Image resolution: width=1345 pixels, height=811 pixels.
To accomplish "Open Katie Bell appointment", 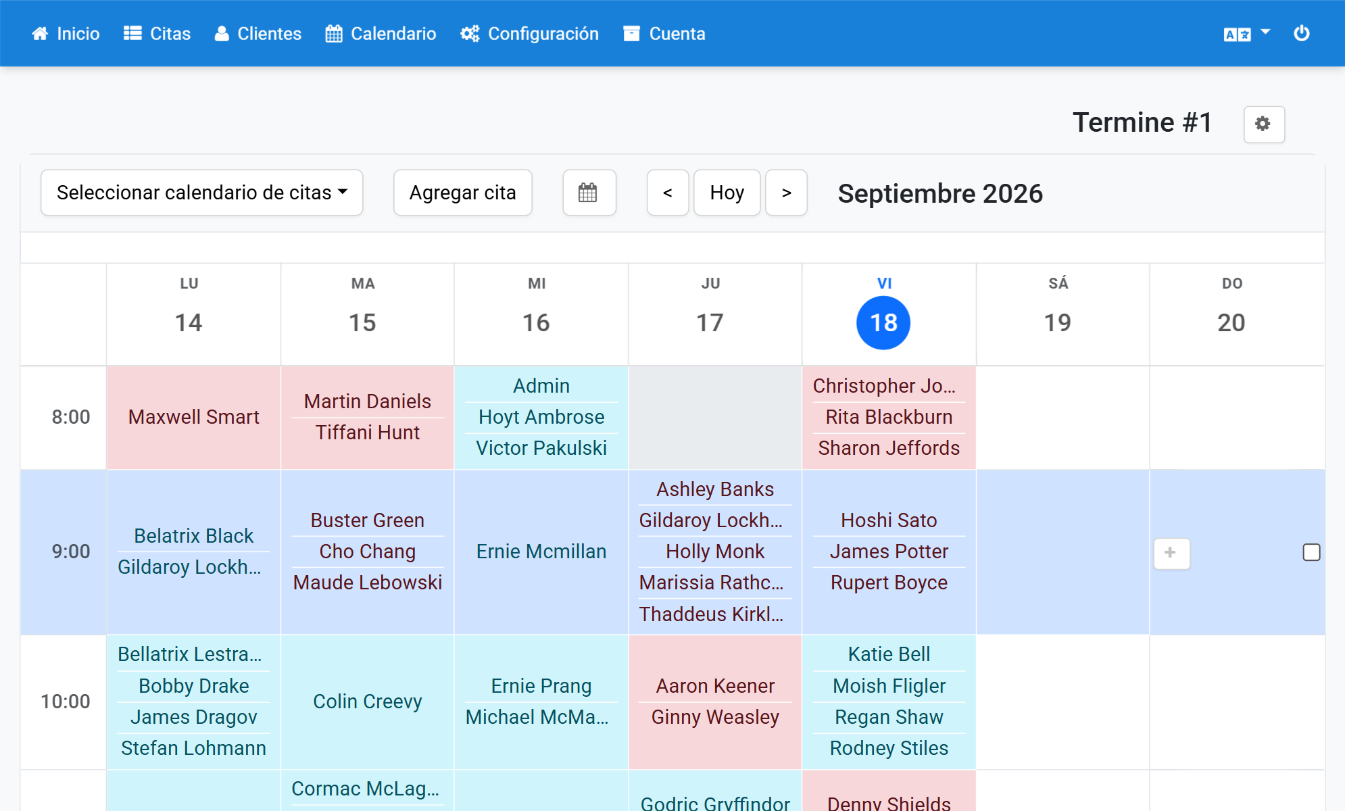I will point(889,654).
